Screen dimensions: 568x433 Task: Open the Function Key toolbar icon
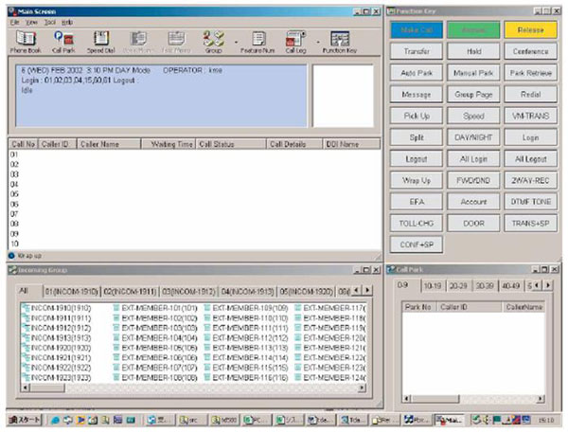tap(340, 42)
